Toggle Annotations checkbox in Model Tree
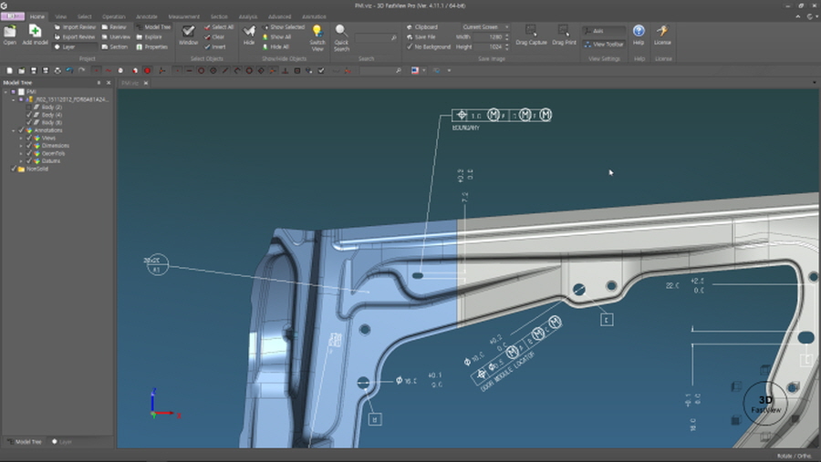The image size is (821, 462). [x=22, y=130]
